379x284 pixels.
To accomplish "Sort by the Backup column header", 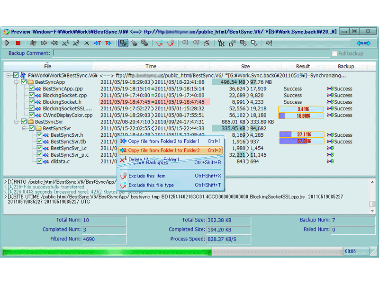I will click(x=346, y=66).
